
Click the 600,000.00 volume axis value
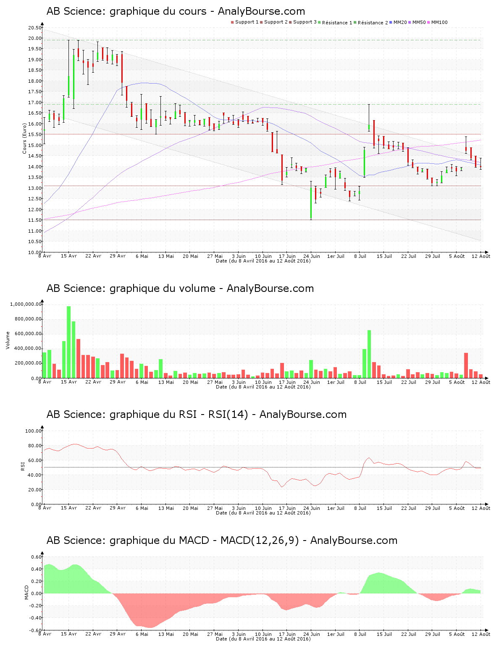[27, 334]
